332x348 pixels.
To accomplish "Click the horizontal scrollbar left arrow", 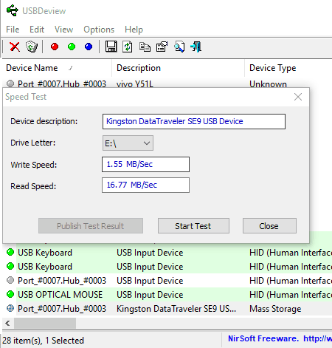I will [x=8, y=323].
